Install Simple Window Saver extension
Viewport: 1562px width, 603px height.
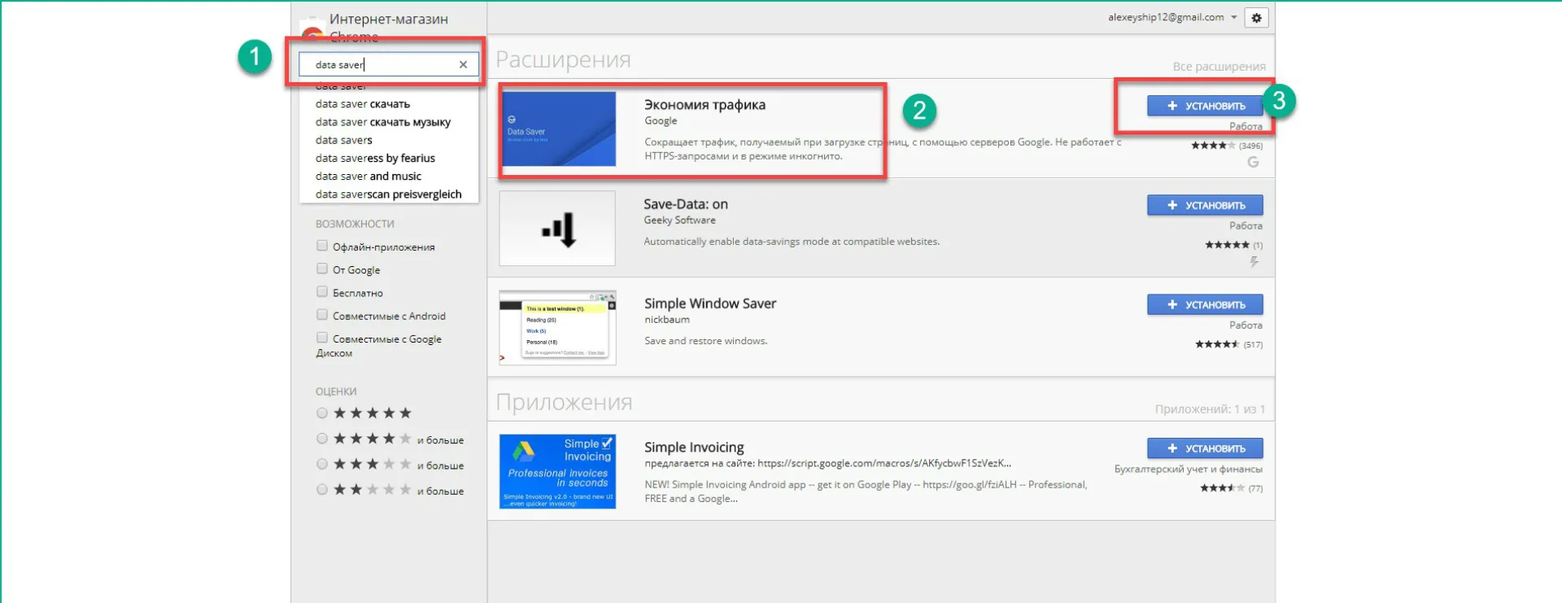tap(1205, 304)
